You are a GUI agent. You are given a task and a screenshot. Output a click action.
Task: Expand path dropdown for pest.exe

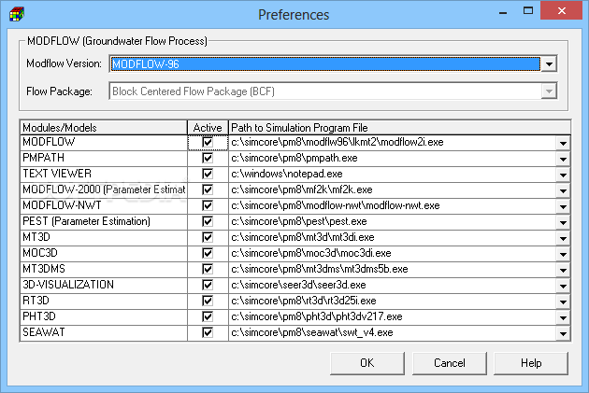click(563, 222)
